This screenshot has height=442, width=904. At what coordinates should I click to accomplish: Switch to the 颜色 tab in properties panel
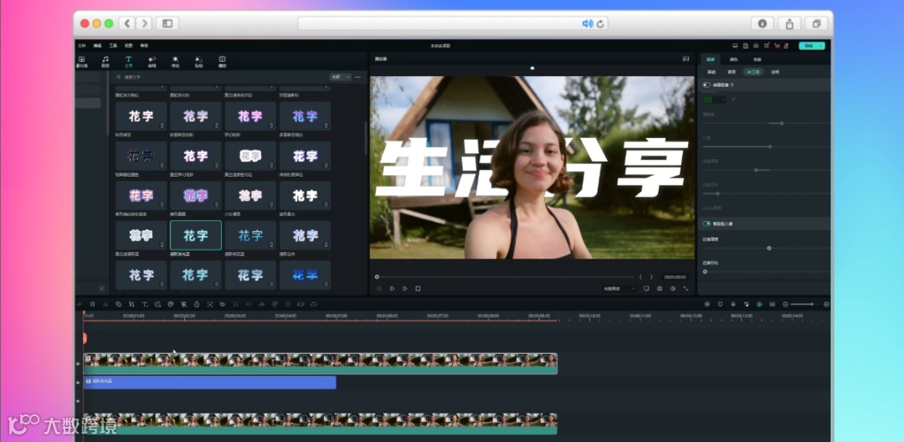click(733, 59)
